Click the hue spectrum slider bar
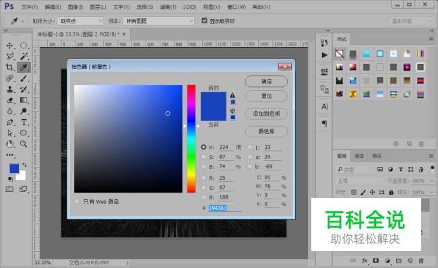438x268 pixels. tap(191, 139)
